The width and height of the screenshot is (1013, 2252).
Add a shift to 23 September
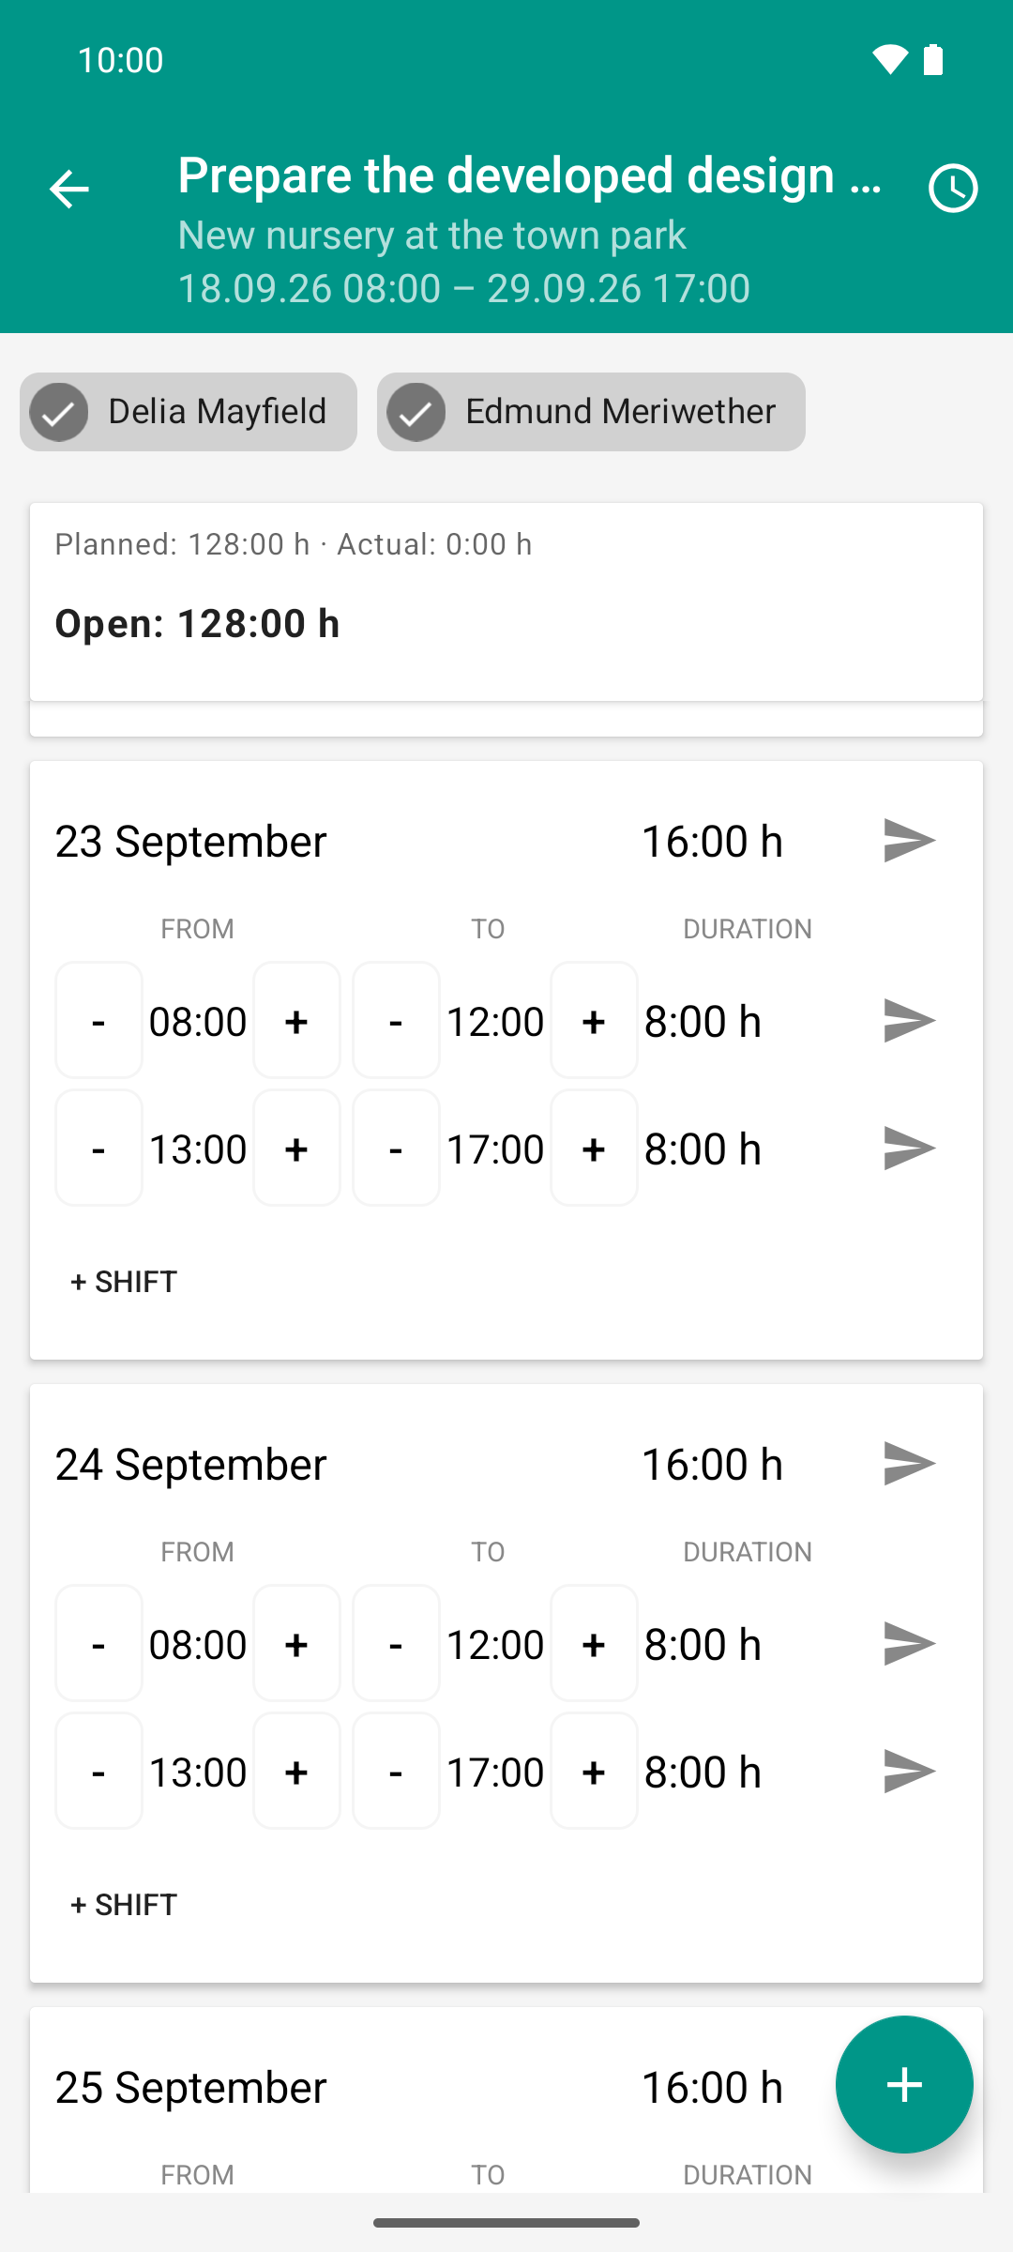coord(124,1281)
